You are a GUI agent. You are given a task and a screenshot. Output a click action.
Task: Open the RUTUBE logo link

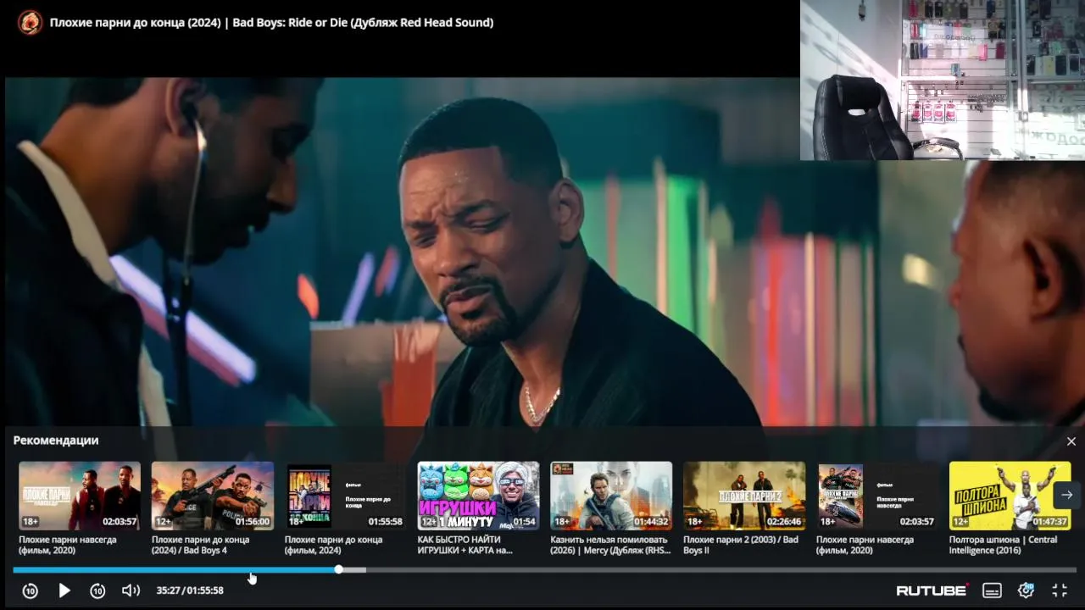coord(932,591)
